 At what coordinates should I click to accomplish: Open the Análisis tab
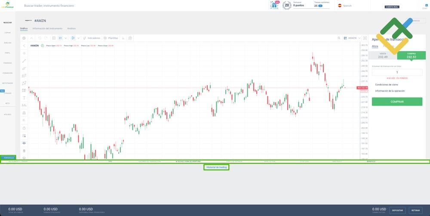[71, 28]
